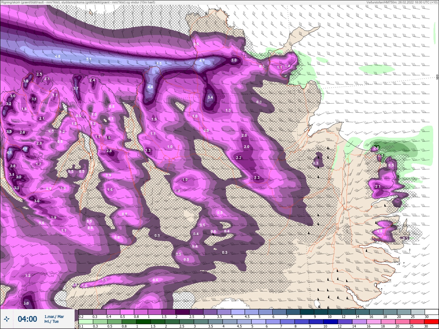
Task: Select the pink 0.5 swatch in snow legend
Action: pyautogui.click(x=127, y=312)
